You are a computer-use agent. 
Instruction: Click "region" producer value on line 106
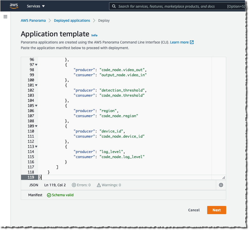tap(108, 111)
